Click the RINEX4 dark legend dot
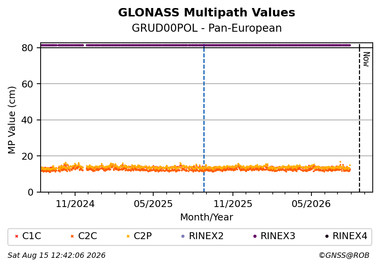This screenshot has height=267, width=380. pos(327,236)
